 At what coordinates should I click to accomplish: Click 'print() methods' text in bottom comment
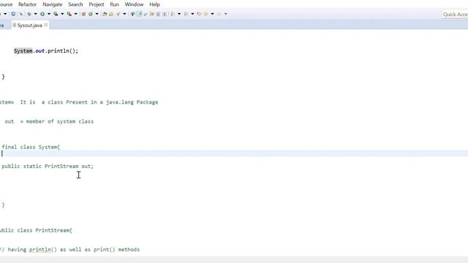(x=116, y=250)
